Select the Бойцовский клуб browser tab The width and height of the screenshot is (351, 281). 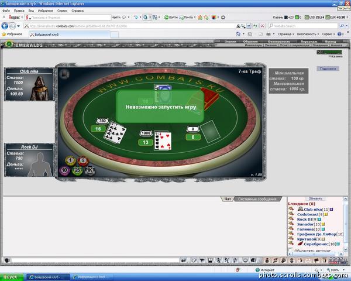coord(70,35)
